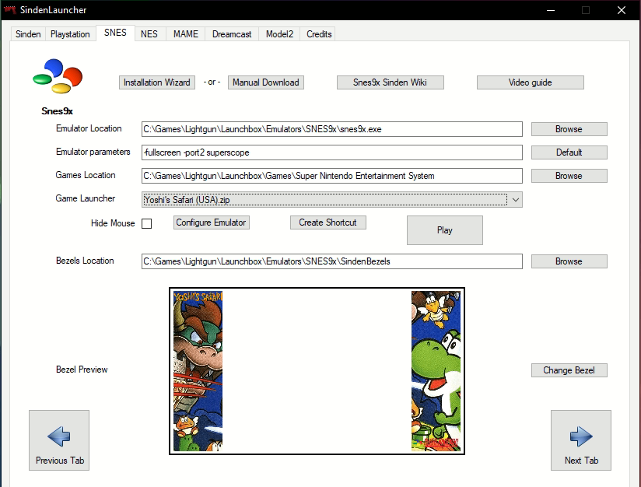Open the Model2 tab
The height and width of the screenshot is (487, 641).
click(x=279, y=34)
